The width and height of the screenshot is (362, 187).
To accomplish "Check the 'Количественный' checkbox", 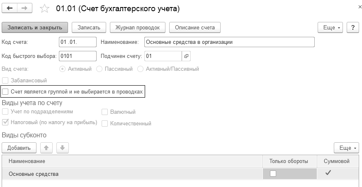I will 104,123.
